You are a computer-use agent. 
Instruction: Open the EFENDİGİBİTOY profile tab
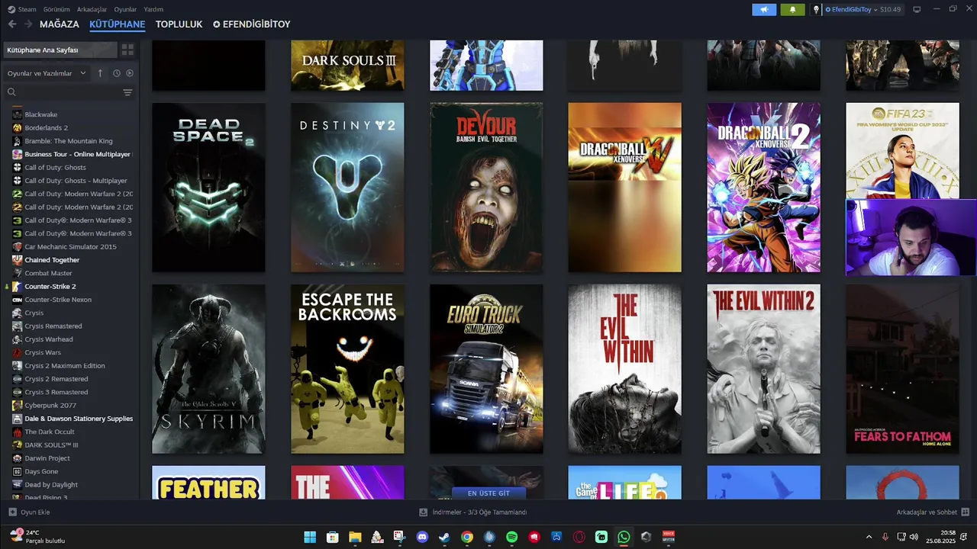click(x=252, y=24)
